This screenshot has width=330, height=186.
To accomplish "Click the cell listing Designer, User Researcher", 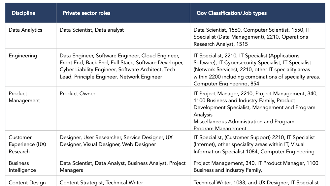I will tap(116, 141).
